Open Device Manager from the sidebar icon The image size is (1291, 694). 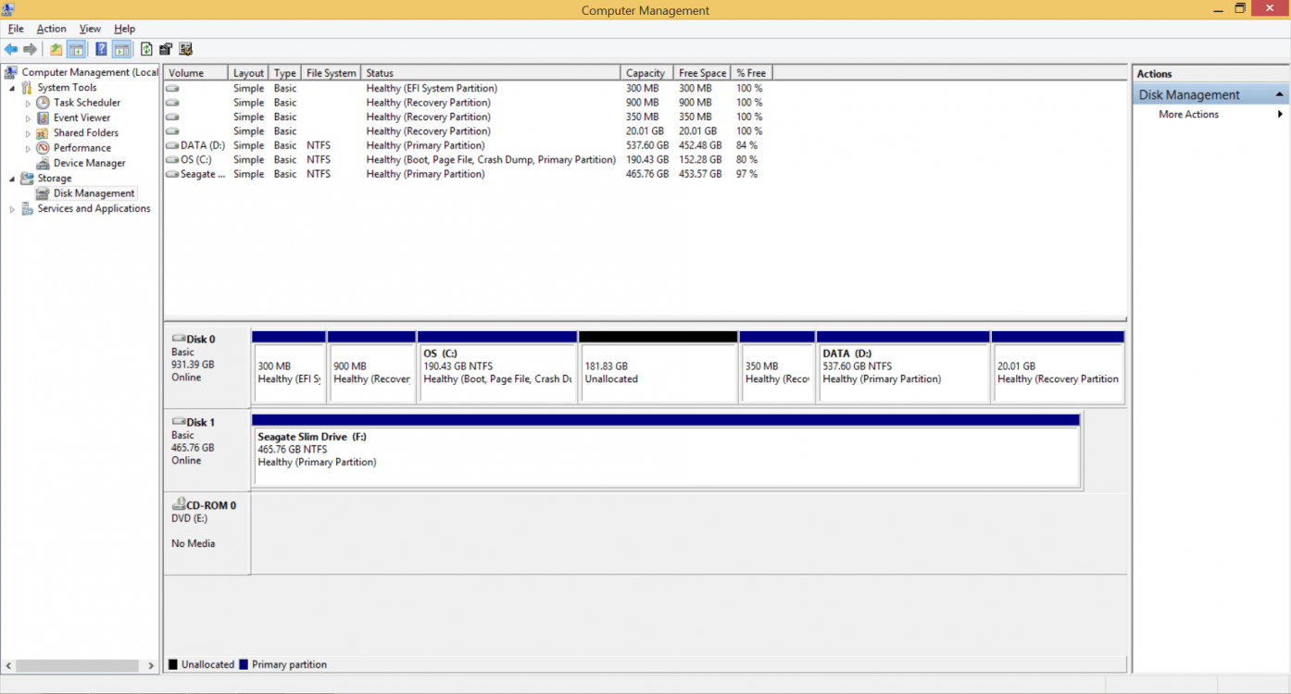tap(41, 163)
